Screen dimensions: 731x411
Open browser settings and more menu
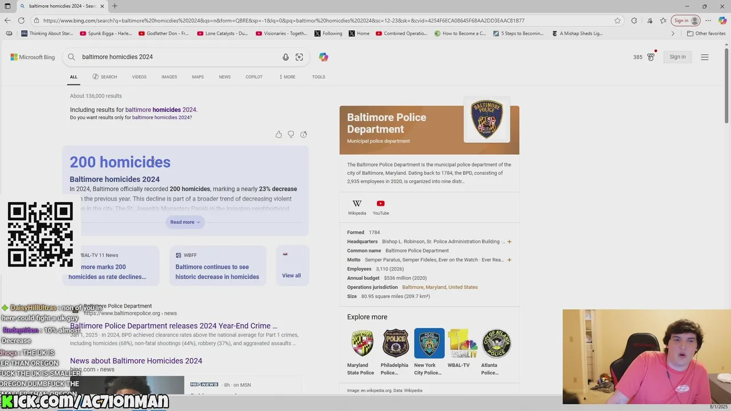(708, 21)
